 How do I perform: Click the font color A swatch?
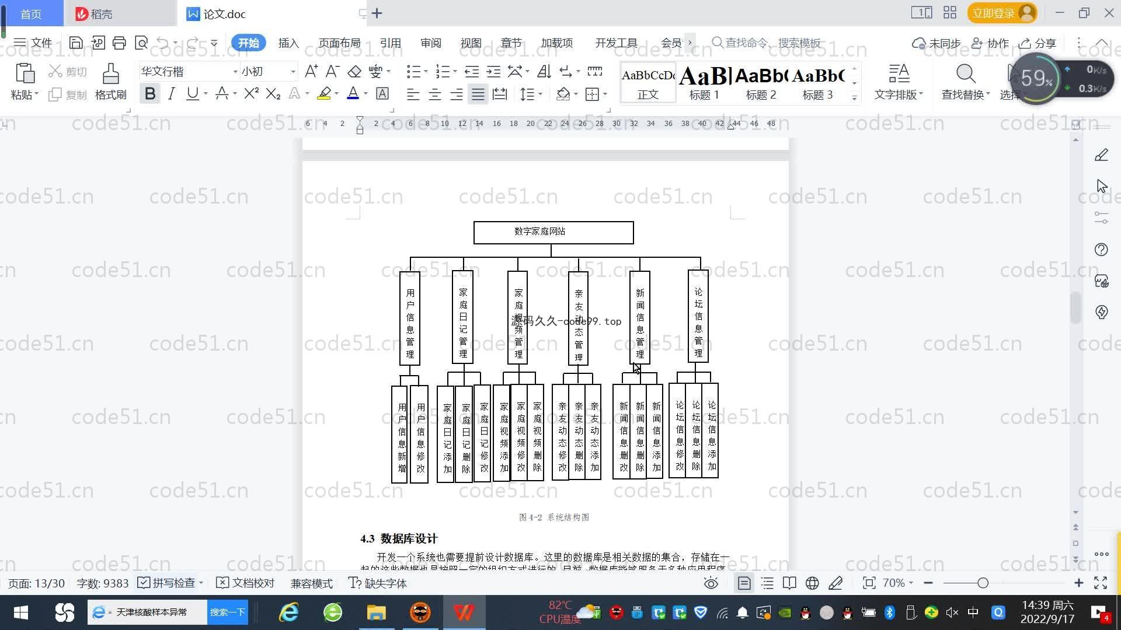[x=353, y=93]
